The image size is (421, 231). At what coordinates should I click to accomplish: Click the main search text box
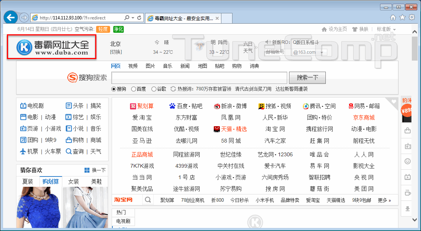(199, 78)
